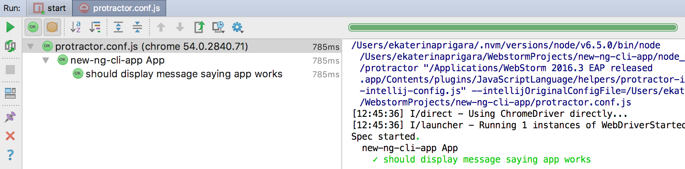The width and height of the screenshot is (685, 169).
Task: Open test runner settings gear
Action: (237, 27)
